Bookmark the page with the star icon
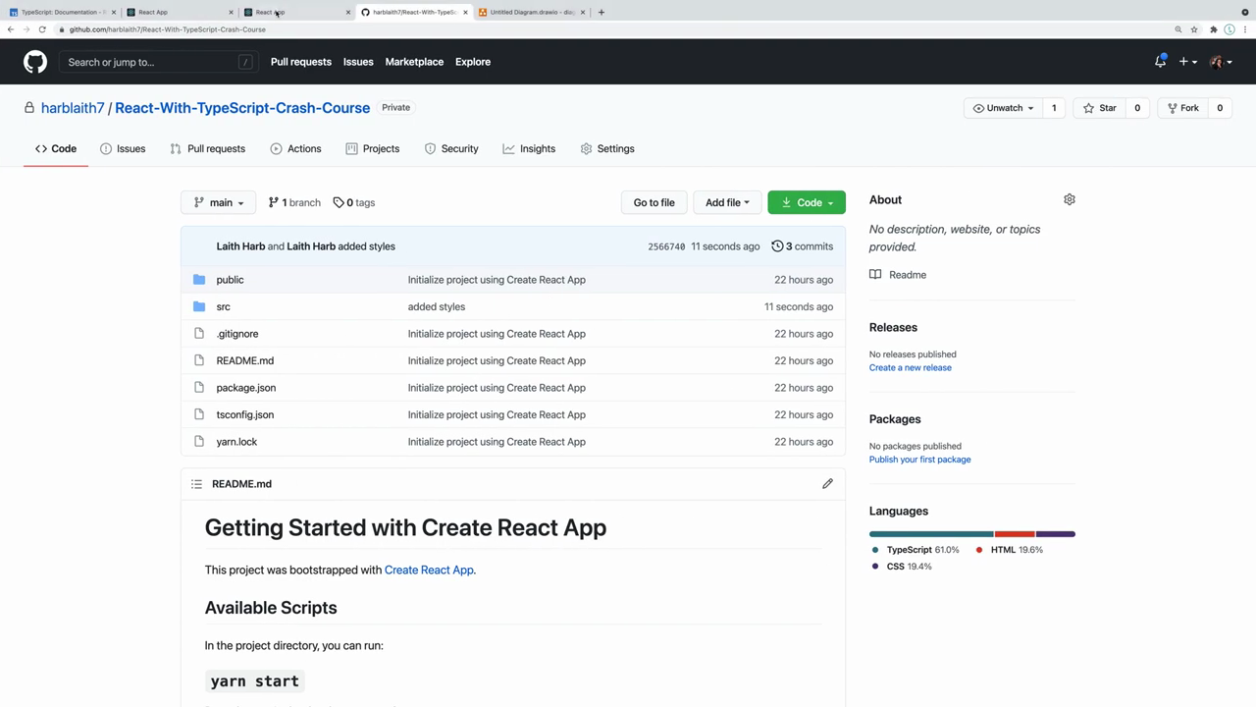This screenshot has height=707, width=1256. pos(1194,29)
